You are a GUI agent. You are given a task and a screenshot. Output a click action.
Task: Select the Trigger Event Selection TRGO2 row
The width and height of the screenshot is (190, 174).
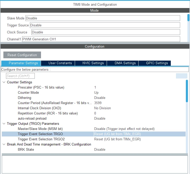94,139
